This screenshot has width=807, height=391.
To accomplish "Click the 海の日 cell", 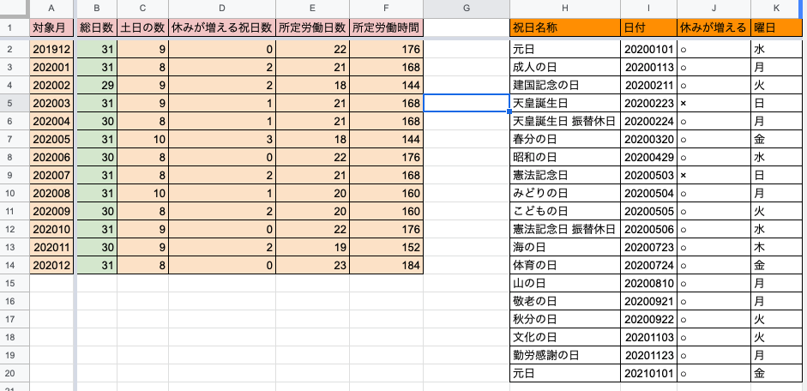I will pyautogui.click(x=565, y=248).
